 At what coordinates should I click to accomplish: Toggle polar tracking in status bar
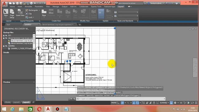122,103
